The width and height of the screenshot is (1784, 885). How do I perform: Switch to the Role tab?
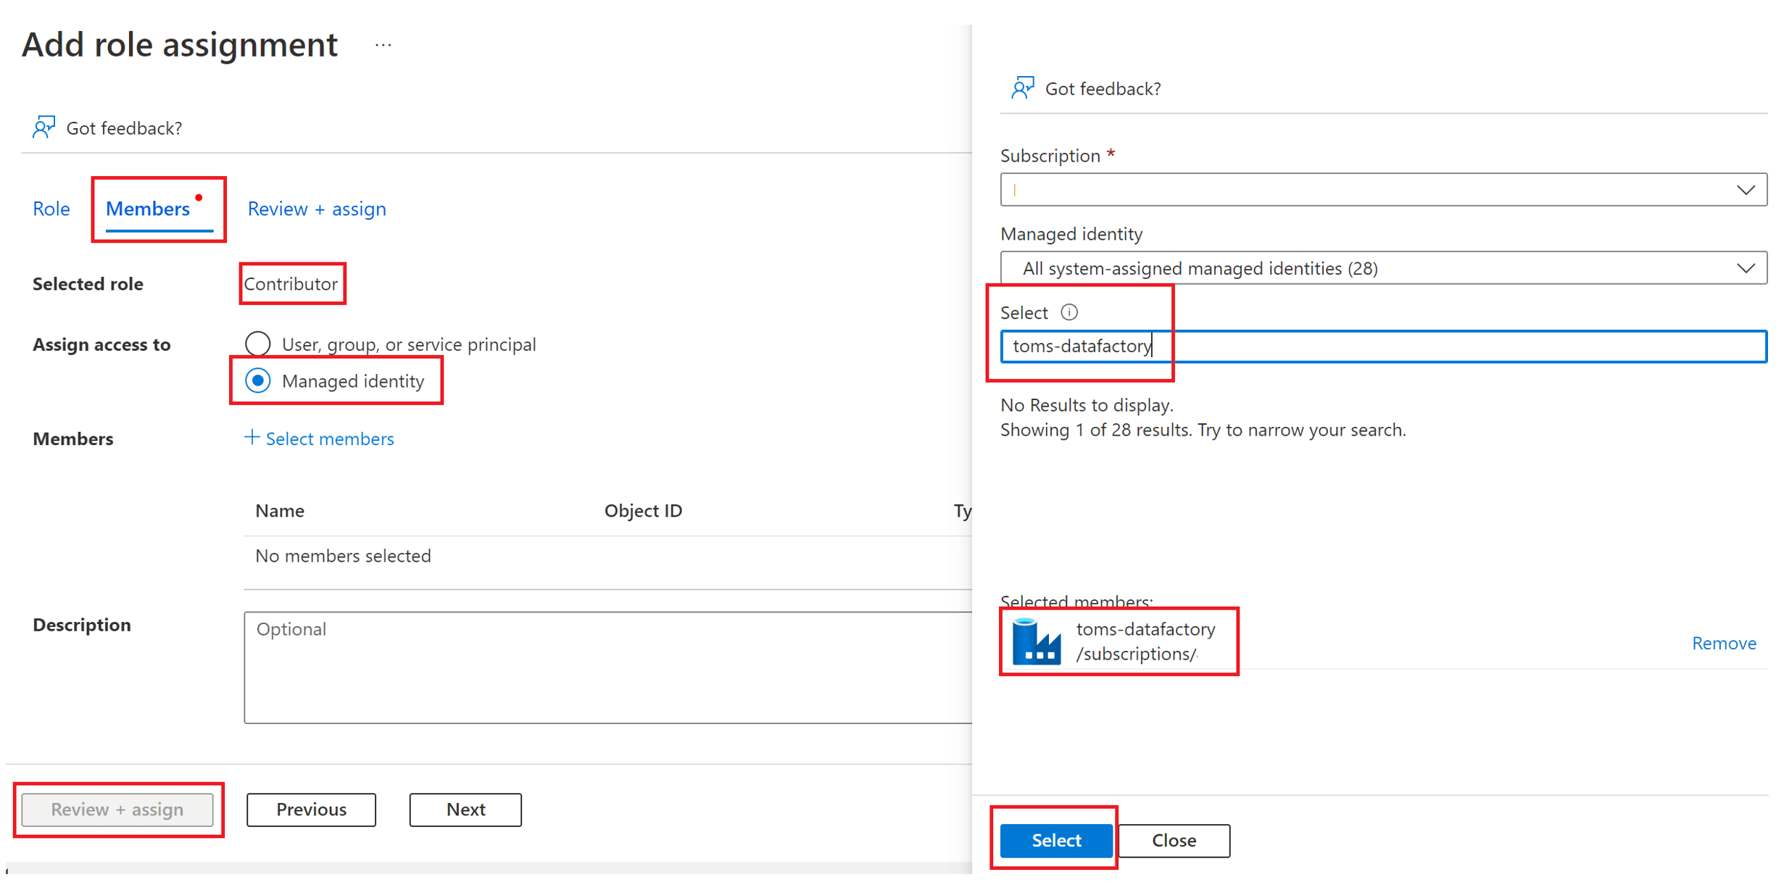coord(50,209)
